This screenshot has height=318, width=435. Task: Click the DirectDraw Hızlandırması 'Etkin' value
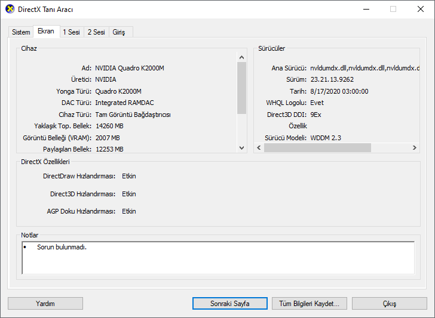point(129,176)
